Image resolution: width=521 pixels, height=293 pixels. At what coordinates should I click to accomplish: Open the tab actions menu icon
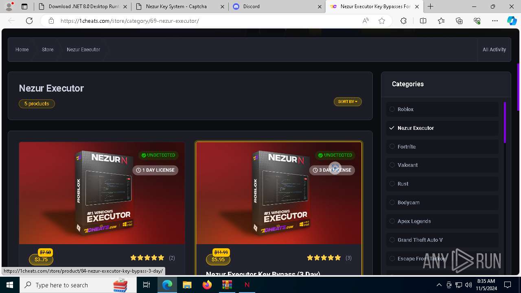click(24, 7)
